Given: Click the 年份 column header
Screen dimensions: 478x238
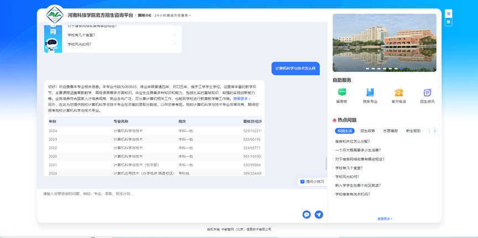Looking at the screenshot, I should (53, 121).
